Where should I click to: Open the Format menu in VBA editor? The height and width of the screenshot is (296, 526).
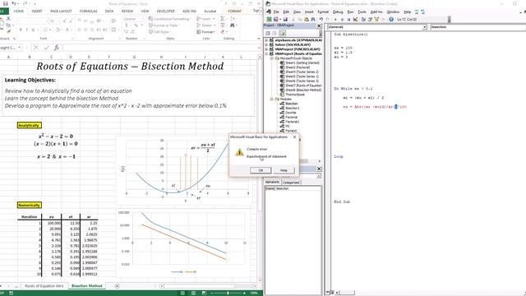pyautogui.click(x=323, y=12)
